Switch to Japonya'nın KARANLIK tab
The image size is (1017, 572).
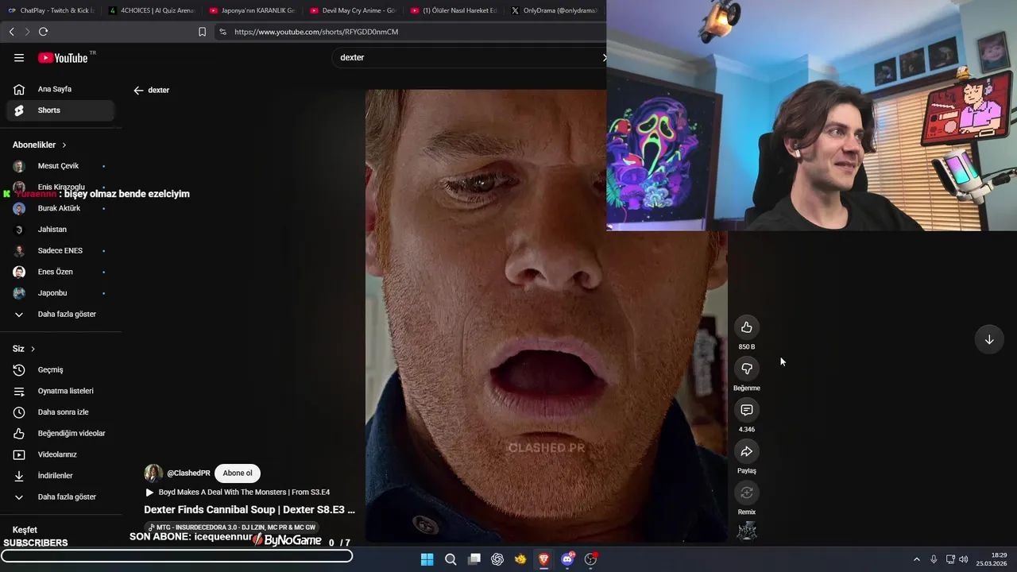(252, 10)
